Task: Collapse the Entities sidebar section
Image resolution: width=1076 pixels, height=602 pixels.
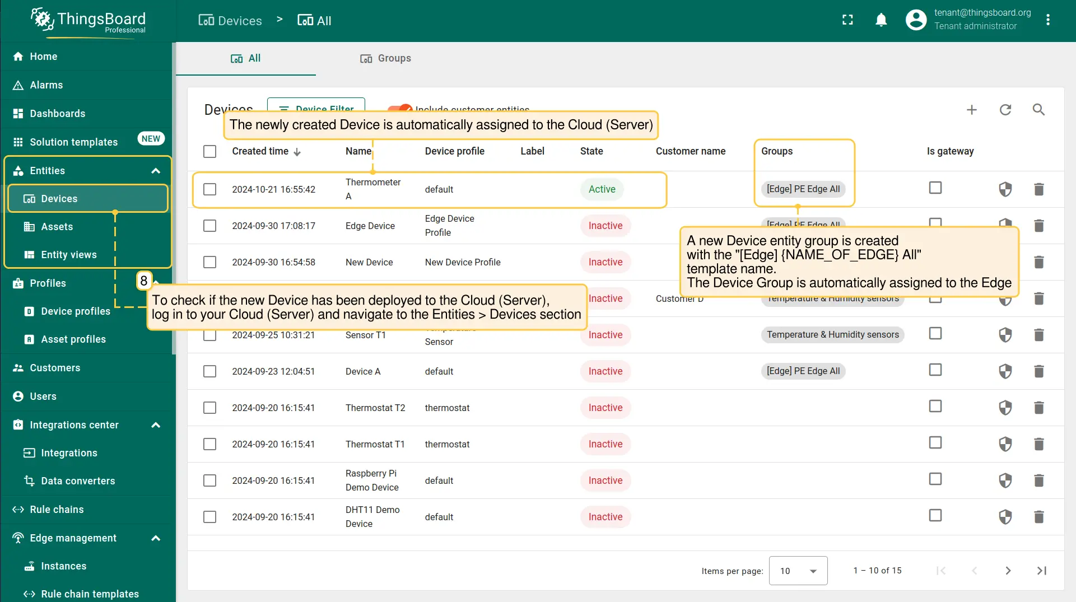Action: (x=156, y=171)
